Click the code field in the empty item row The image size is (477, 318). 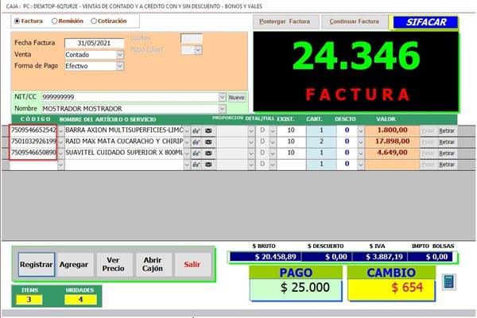point(33,165)
